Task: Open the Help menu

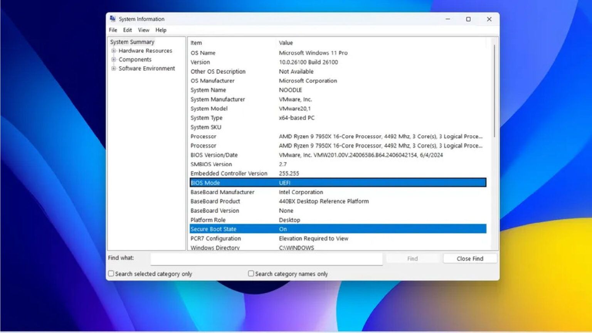Action: pyautogui.click(x=161, y=30)
